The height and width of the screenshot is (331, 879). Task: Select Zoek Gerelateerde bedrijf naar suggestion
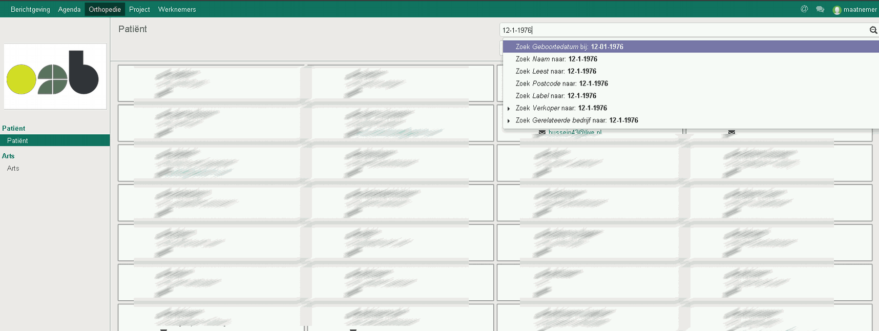[x=690, y=120]
